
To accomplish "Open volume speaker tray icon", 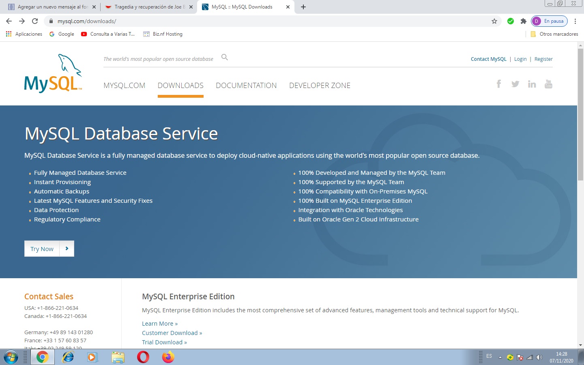I will 539,357.
